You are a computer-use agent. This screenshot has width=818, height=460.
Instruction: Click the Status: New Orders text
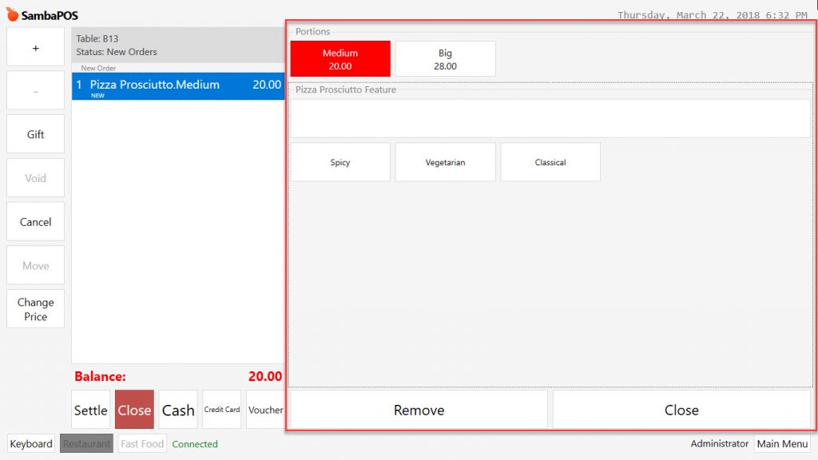point(117,52)
